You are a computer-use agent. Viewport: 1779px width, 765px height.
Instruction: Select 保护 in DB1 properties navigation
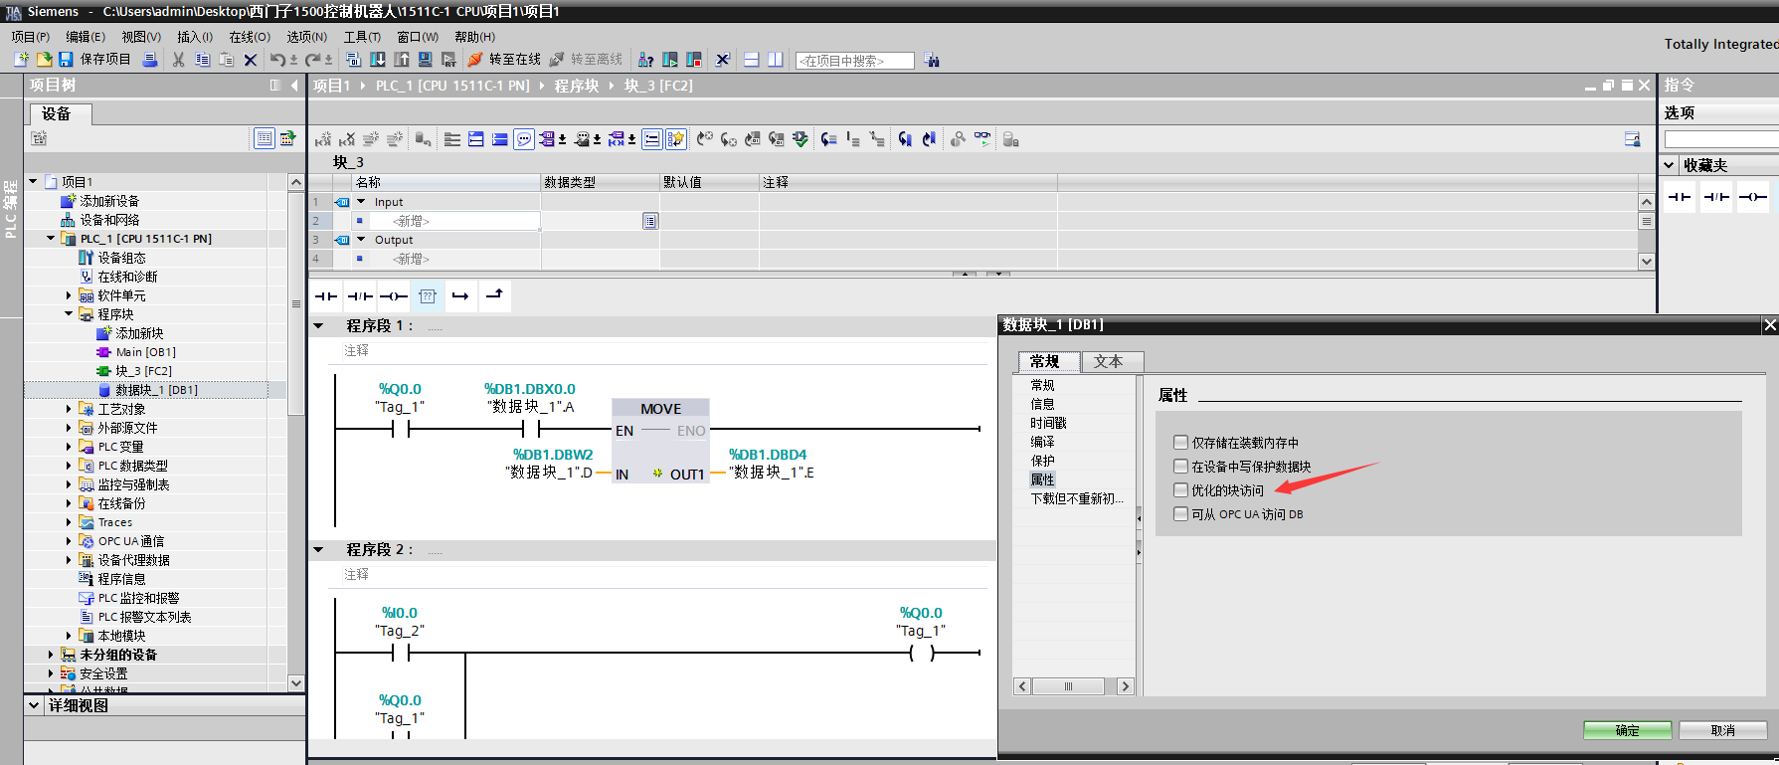[1042, 461]
